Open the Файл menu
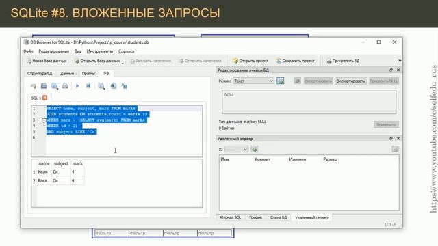The image size is (438, 246). 28,51
